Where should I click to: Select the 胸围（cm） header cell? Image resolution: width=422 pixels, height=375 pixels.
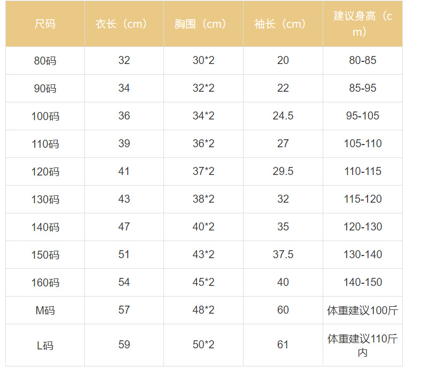pos(203,24)
